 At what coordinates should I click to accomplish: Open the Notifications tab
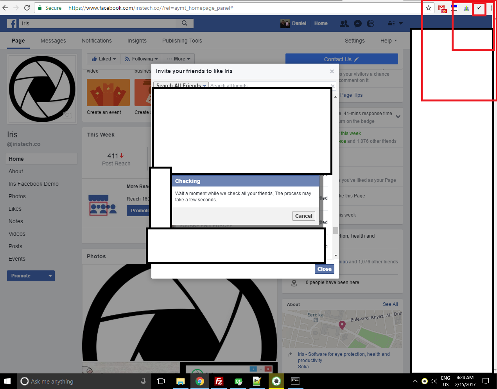[x=97, y=41]
